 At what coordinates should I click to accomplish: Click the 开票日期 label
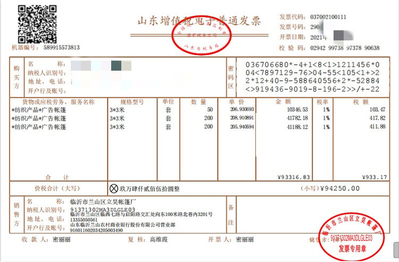pyautogui.click(x=292, y=37)
